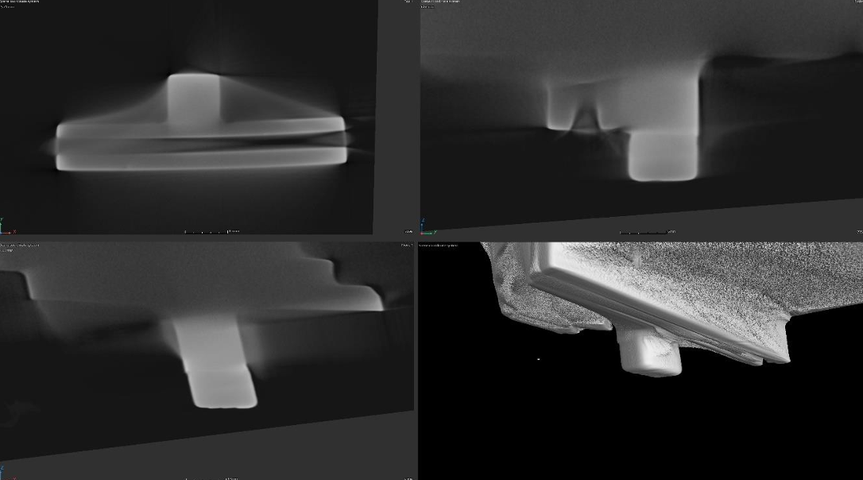Click the scale ruler at the bottom of top-left viewport

(x=207, y=231)
